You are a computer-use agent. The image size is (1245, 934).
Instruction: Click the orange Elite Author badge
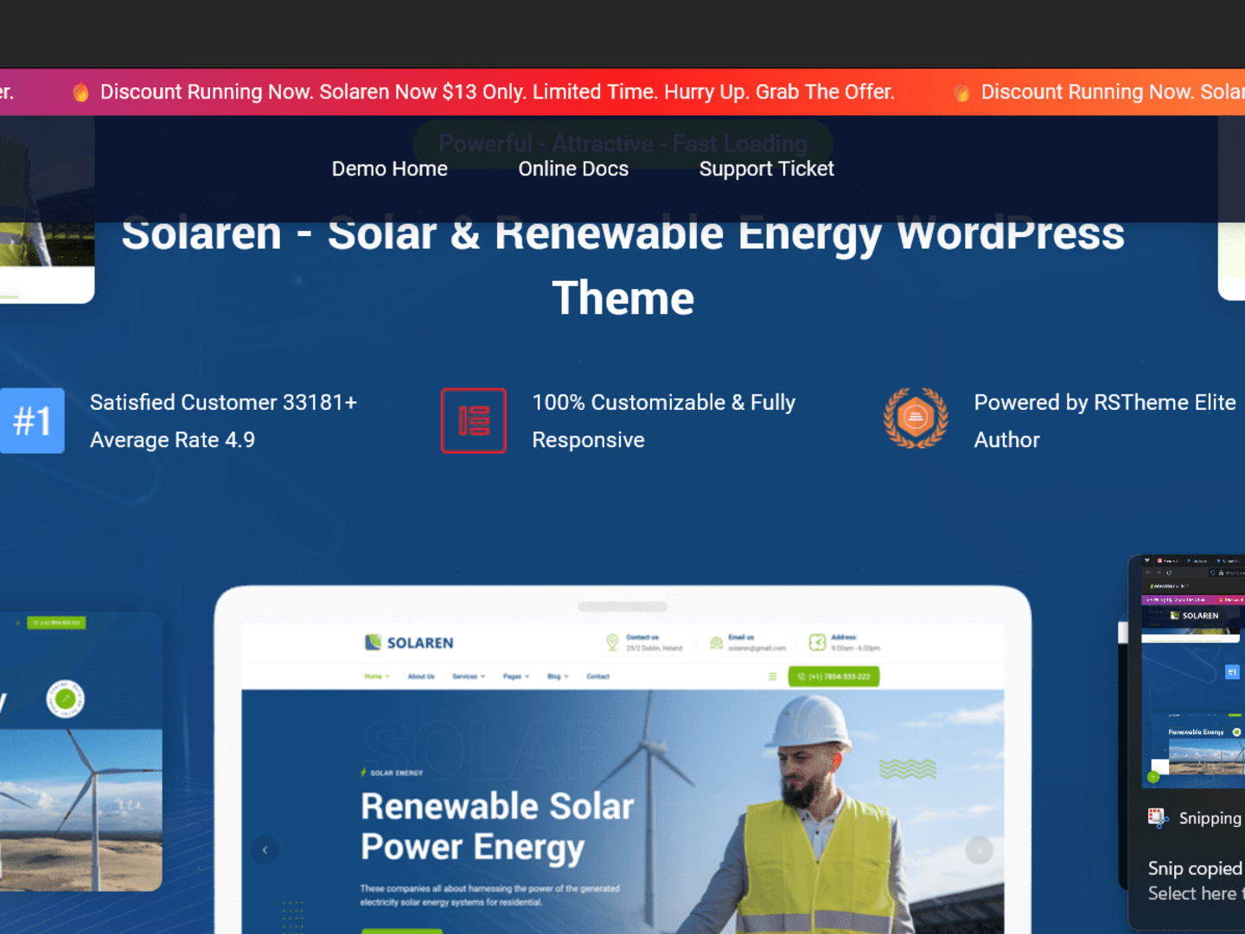(x=916, y=418)
